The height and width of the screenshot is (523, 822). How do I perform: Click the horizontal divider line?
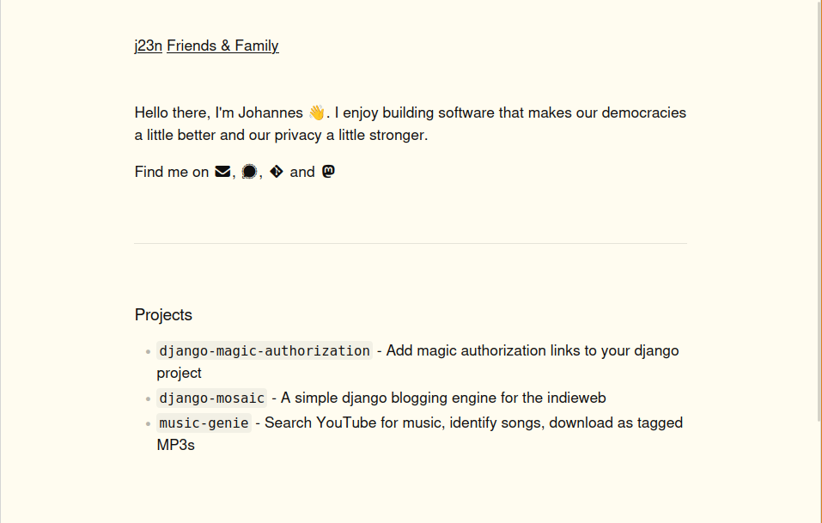pyautogui.click(x=411, y=244)
